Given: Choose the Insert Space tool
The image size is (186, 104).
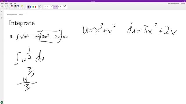Looking at the screenshot, I should [x=8, y=7].
